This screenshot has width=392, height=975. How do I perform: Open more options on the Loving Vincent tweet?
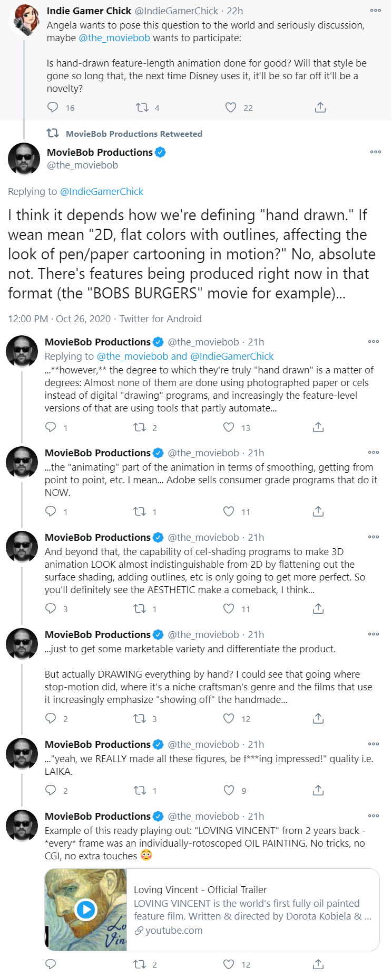(x=374, y=815)
